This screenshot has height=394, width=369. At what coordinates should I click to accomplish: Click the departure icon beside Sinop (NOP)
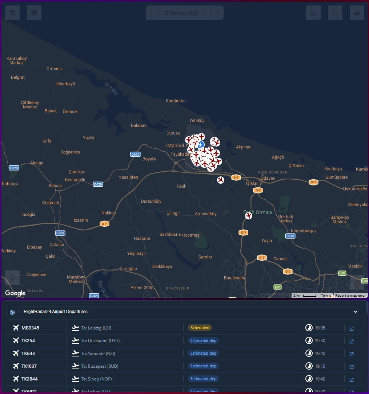coord(76,379)
